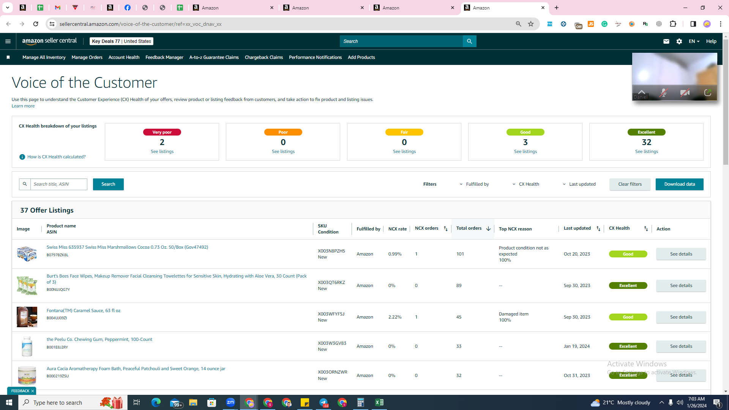
Task: Click the amazon seller central logo
Action: tap(49, 41)
